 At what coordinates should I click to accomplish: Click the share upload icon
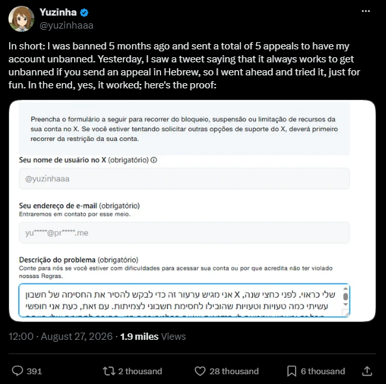(367, 371)
